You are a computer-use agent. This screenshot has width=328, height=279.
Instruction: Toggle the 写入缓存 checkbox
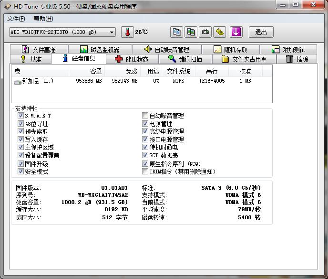20,139
